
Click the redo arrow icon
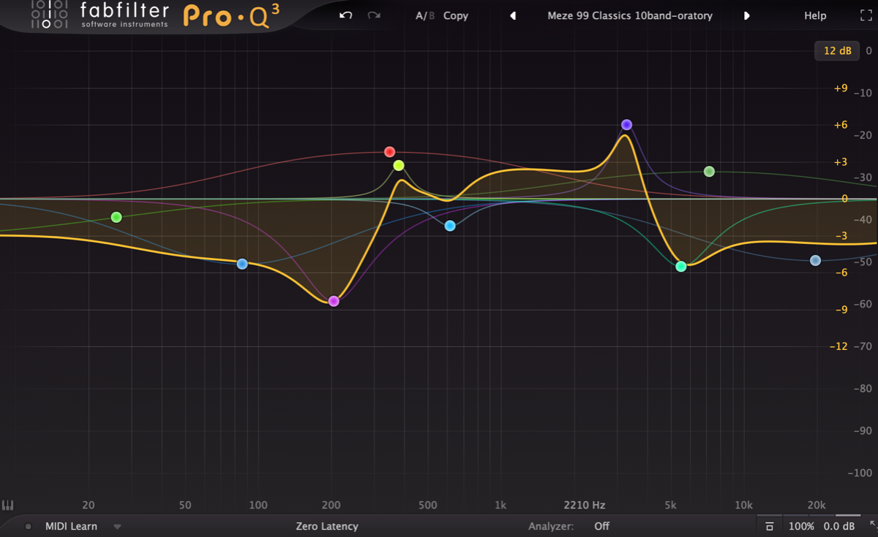click(374, 15)
